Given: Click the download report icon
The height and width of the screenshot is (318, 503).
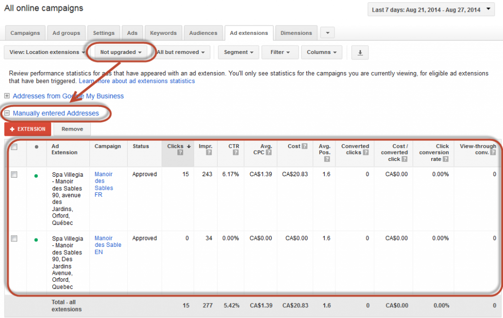Looking at the screenshot, I should point(360,53).
